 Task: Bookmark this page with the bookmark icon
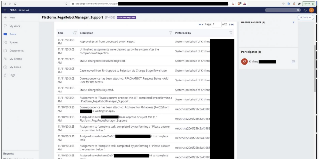(66, 4)
